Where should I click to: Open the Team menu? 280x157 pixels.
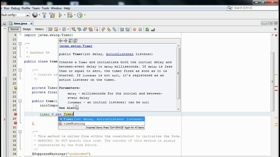click(x=36, y=8)
